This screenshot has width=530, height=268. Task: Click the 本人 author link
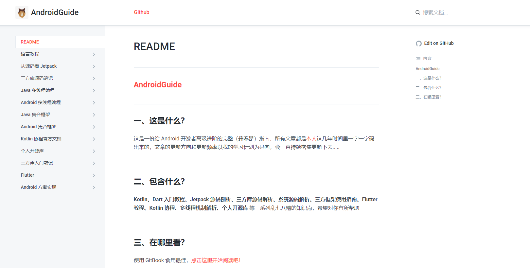coord(311,139)
